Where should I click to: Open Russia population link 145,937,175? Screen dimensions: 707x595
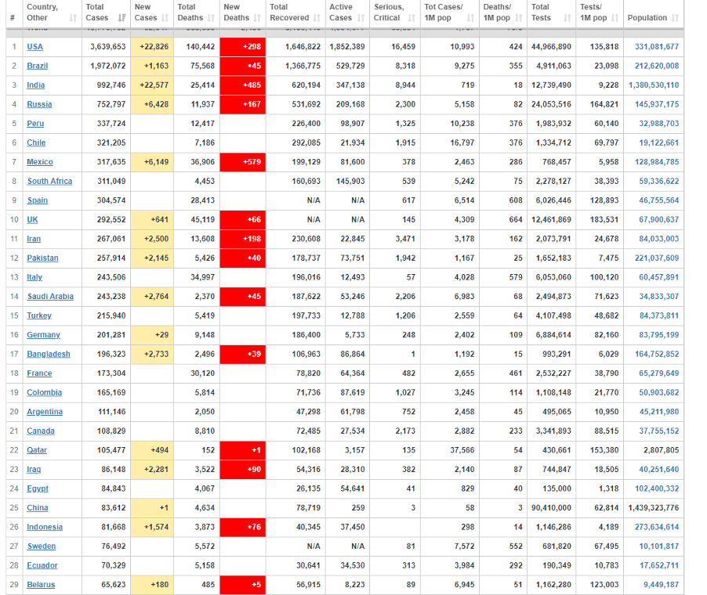(657, 104)
